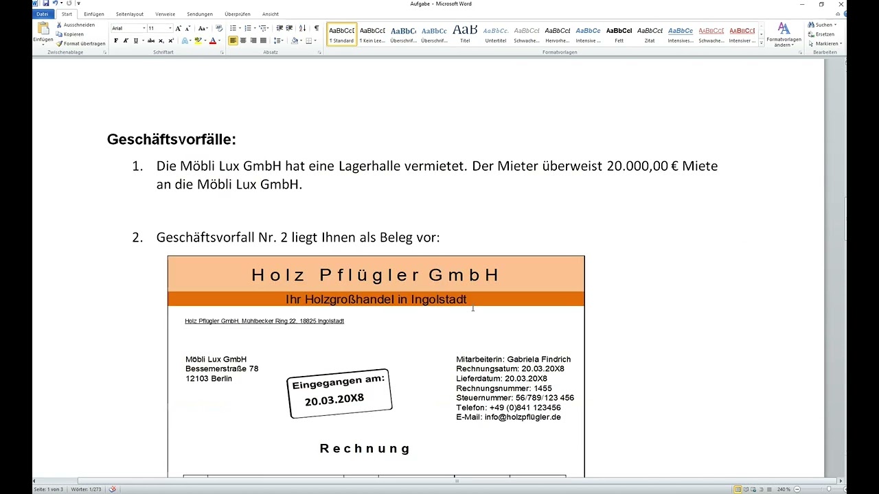
Task: Copy selection with Kopieren
Action: 70,34
